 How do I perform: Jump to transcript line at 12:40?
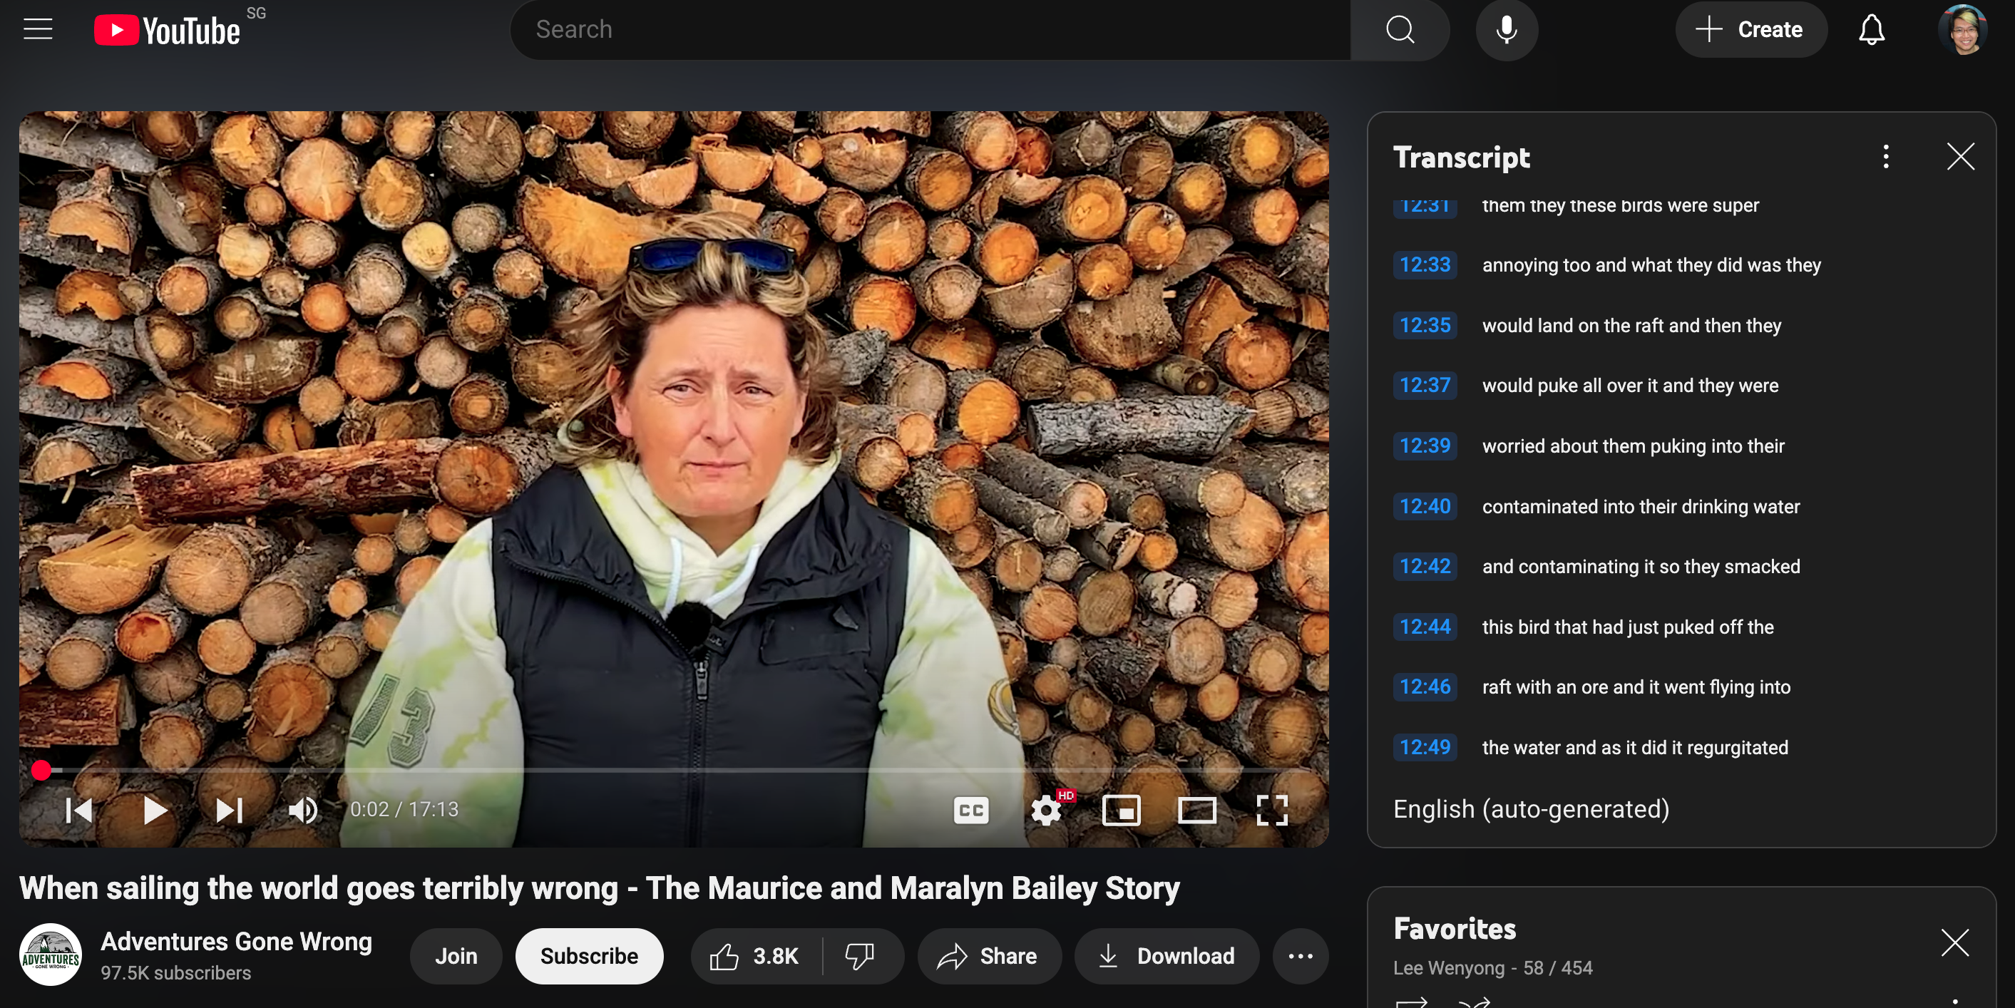coord(1425,507)
